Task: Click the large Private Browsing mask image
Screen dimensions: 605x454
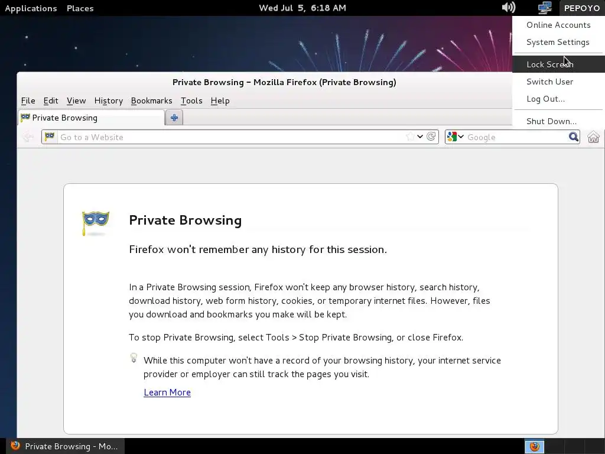Action: point(95,223)
